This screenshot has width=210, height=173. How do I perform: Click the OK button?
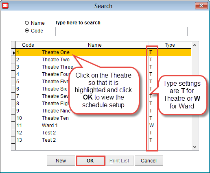90,161
